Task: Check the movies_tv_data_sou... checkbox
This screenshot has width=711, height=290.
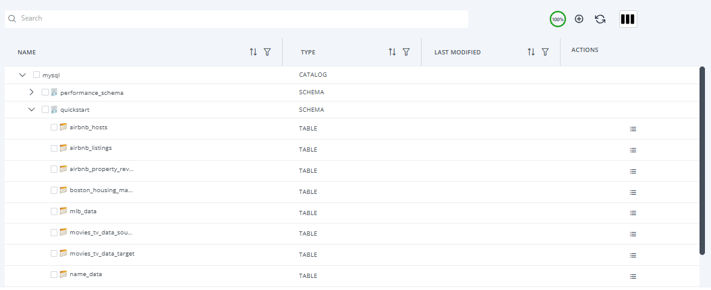Action: [x=54, y=233]
